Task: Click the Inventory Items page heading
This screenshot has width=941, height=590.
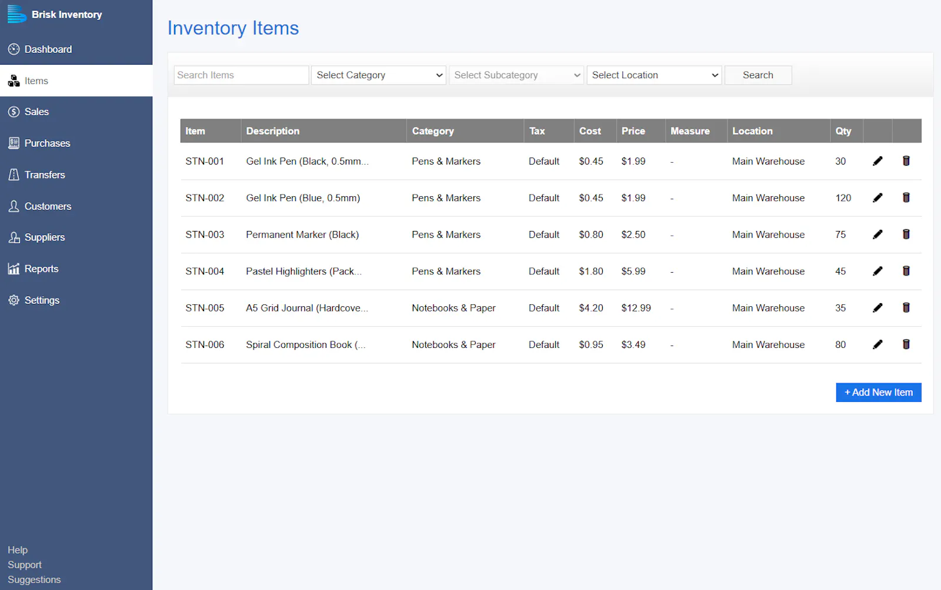Action: (x=233, y=28)
